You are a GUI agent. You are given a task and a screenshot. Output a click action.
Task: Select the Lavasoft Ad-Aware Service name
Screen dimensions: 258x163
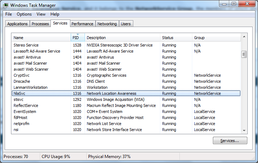click(37, 51)
